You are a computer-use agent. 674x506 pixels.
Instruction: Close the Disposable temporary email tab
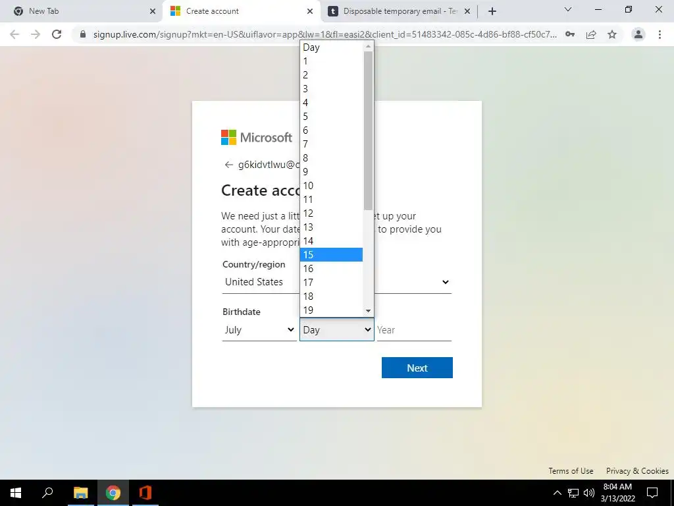tap(467, 11)
